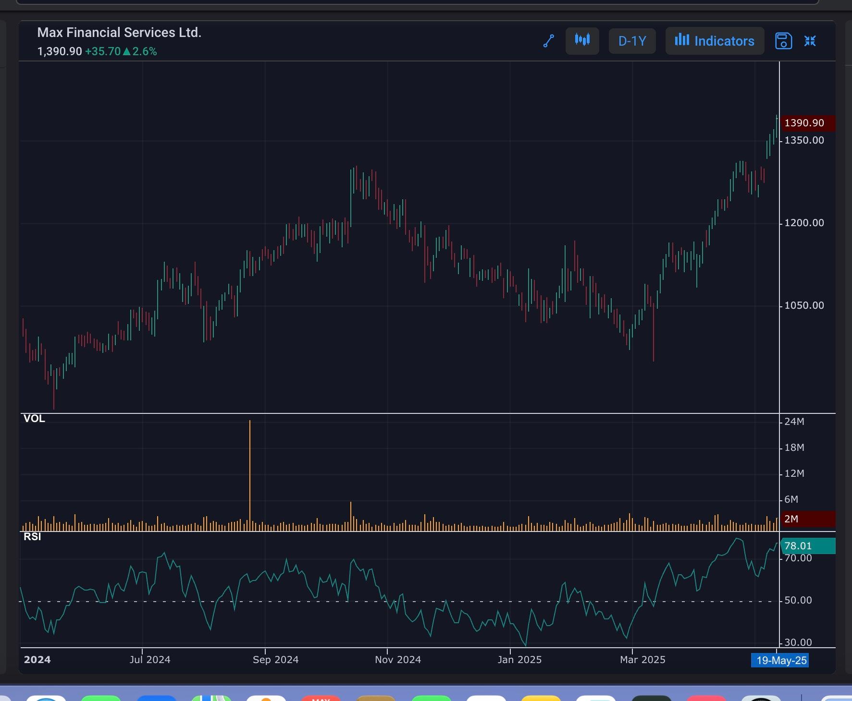Click the last price 1,390.90 in the header
852x701 pixels.
(x=60, y=51)
